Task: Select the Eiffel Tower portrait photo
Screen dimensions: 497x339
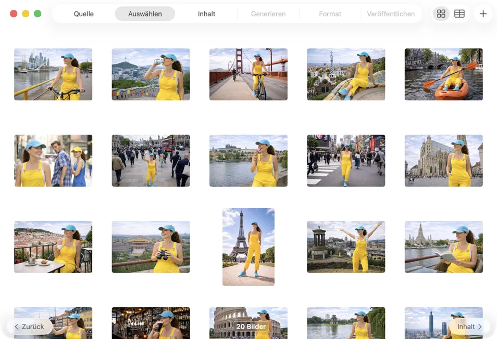Action: [x=249, y=247]
